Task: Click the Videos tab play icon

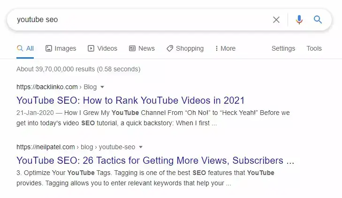Action: pos(91,48)
